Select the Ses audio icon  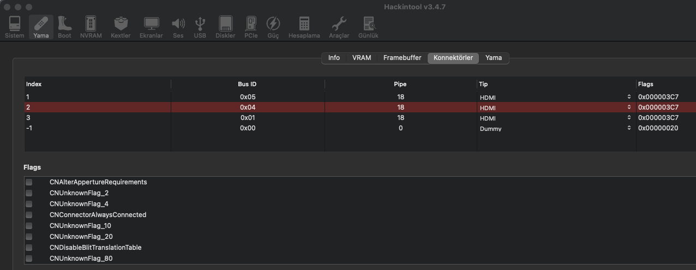pos(178,27)
